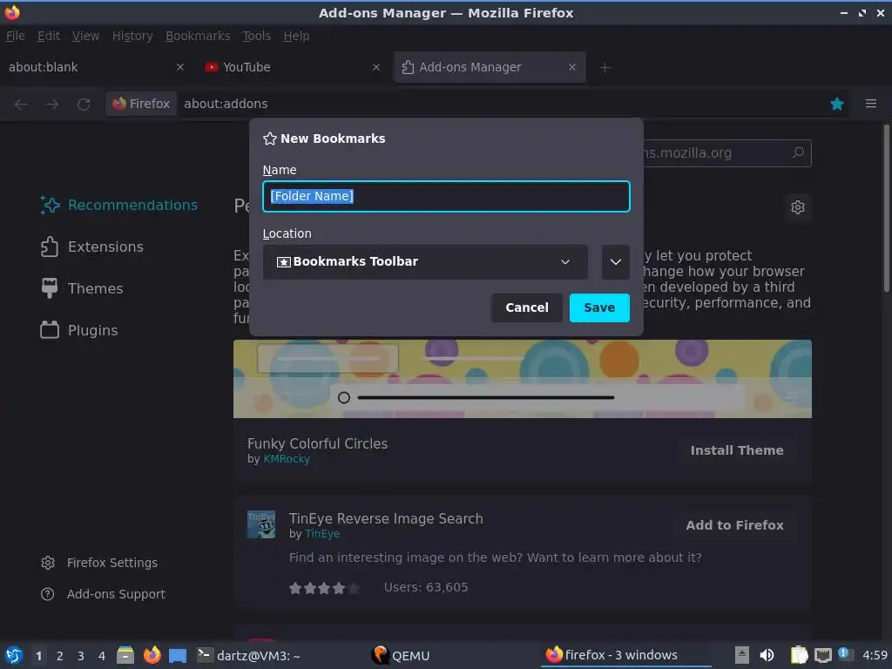Click the Funky Colorful Circles theme preview

pyautogui.click(x=523, y=379)
